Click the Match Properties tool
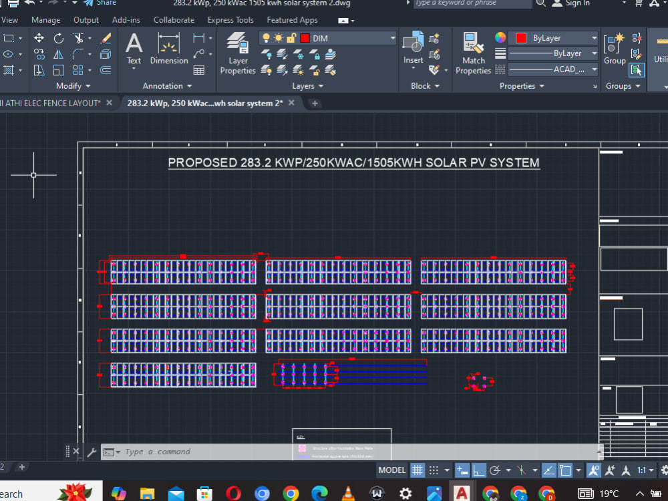668x501 pixels. point(474,53)
